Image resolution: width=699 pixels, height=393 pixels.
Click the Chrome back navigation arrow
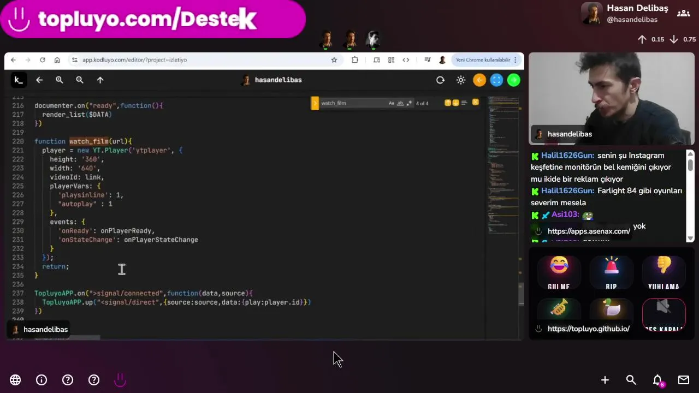[13, 60]
